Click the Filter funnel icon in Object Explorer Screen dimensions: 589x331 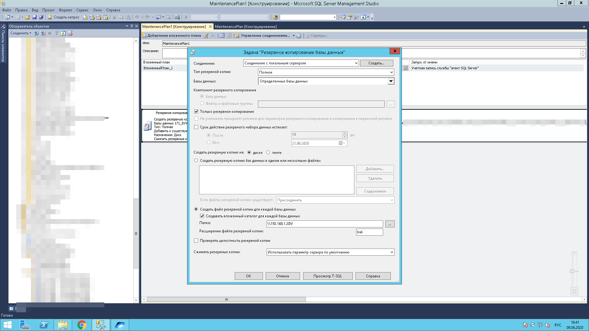tap(56, 33)
